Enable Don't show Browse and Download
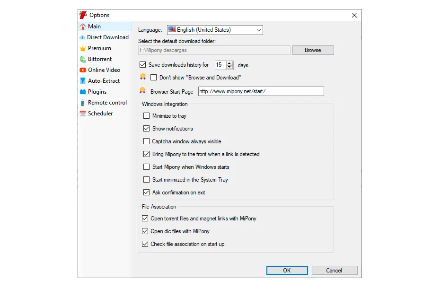This screenshot has height=289, width=441. [x=154, y=77]
